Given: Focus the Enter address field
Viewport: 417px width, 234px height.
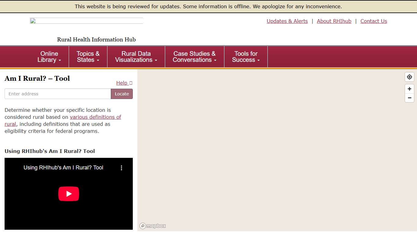Looking at the screenshot, I should click(x=58, y=94).
